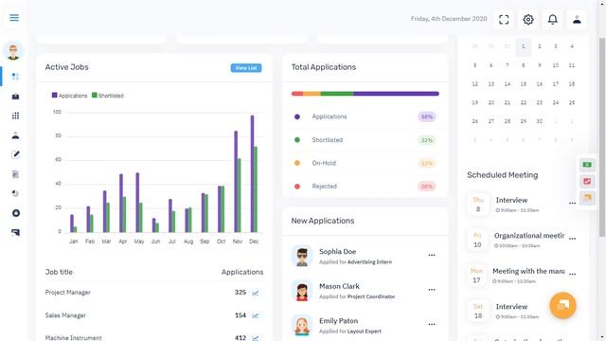This screenshot has height=341, width=606.
Task: Open the Fri 10 Organizational meeting entry
Action: coord(529,236)
